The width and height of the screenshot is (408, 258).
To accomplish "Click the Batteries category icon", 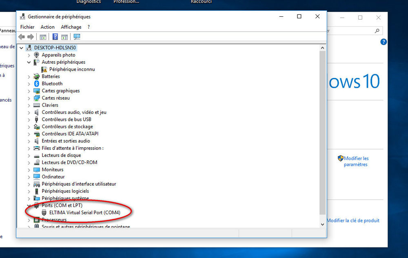I will point(36,76).
